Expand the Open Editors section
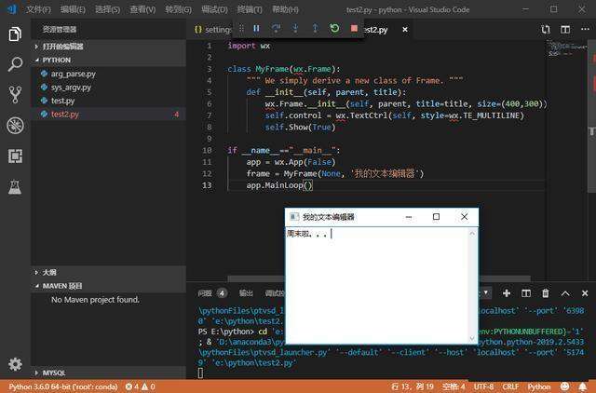Viewport: 596px width, 393px height. tap(109, 47)
